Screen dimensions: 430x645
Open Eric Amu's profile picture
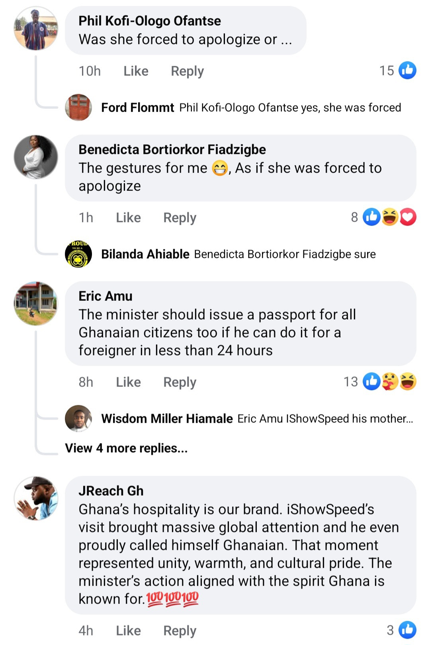click(36, 304)
